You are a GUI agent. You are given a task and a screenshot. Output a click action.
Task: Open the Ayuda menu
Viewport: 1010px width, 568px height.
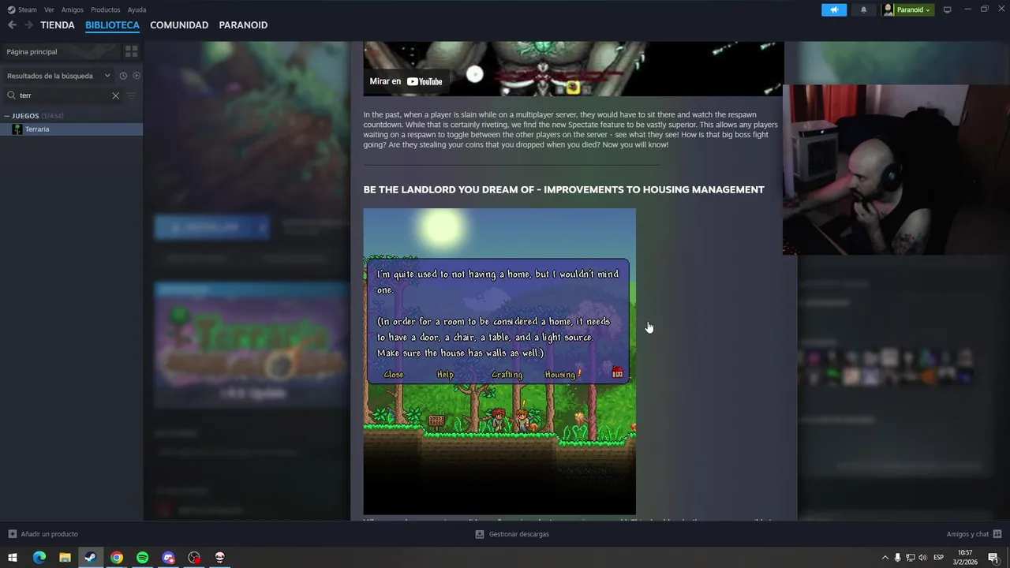pyautogui.click(x=137, y=9)
